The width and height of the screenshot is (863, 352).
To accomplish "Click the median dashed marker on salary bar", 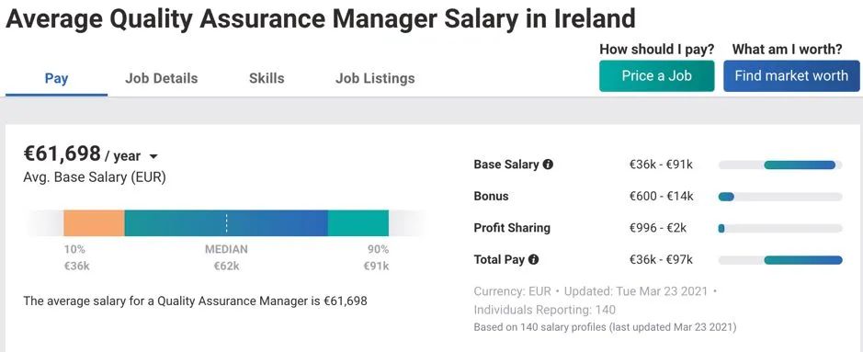I will (226, 223).
